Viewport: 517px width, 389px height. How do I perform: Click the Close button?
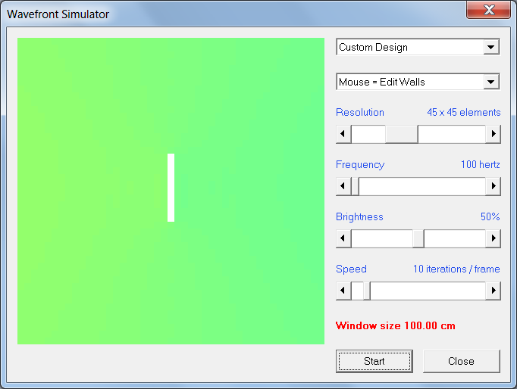(x=461, y=361)
